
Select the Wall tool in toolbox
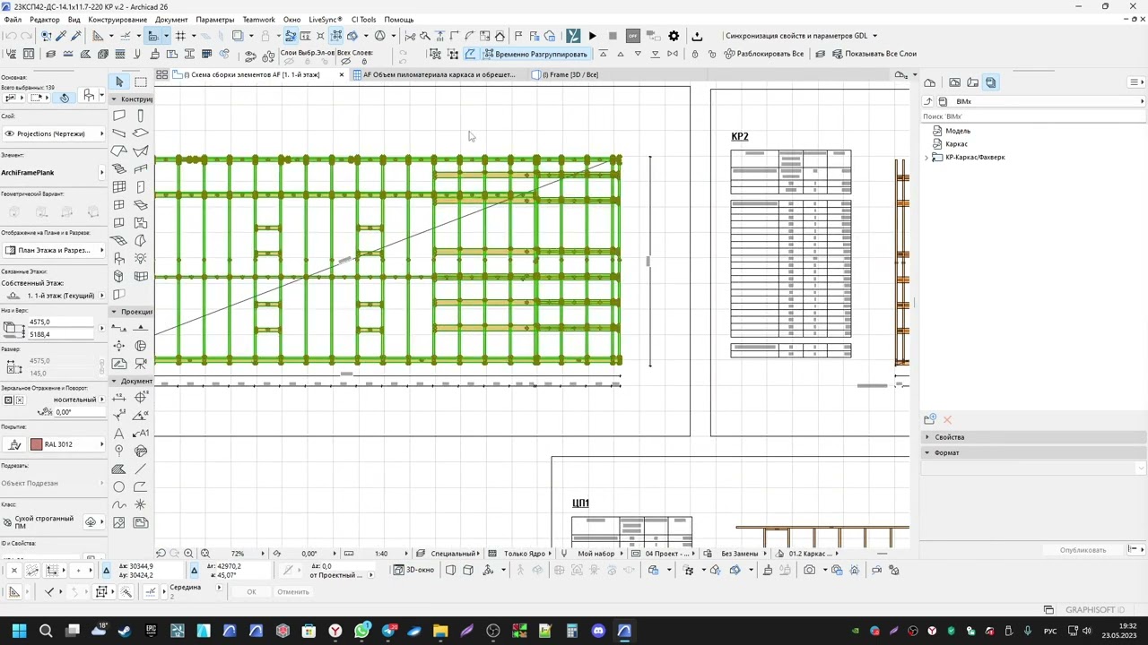pyautogui.click(x=119, y=116)
